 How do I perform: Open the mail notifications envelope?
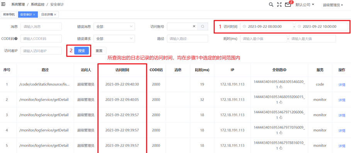[288, 5]
